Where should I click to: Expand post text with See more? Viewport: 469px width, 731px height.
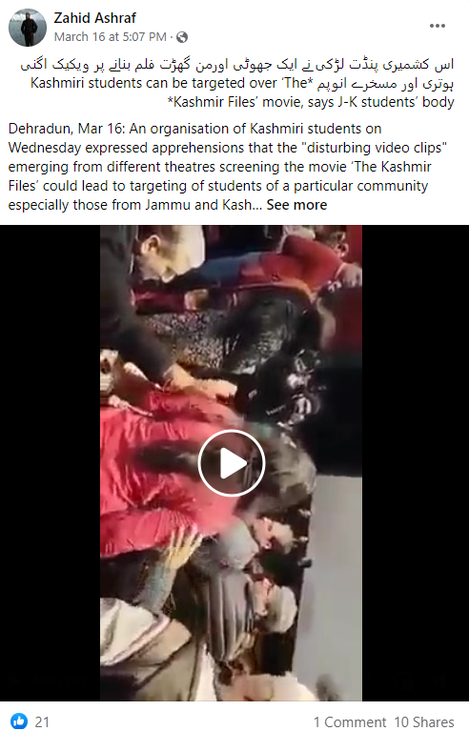tap(296, 205)
